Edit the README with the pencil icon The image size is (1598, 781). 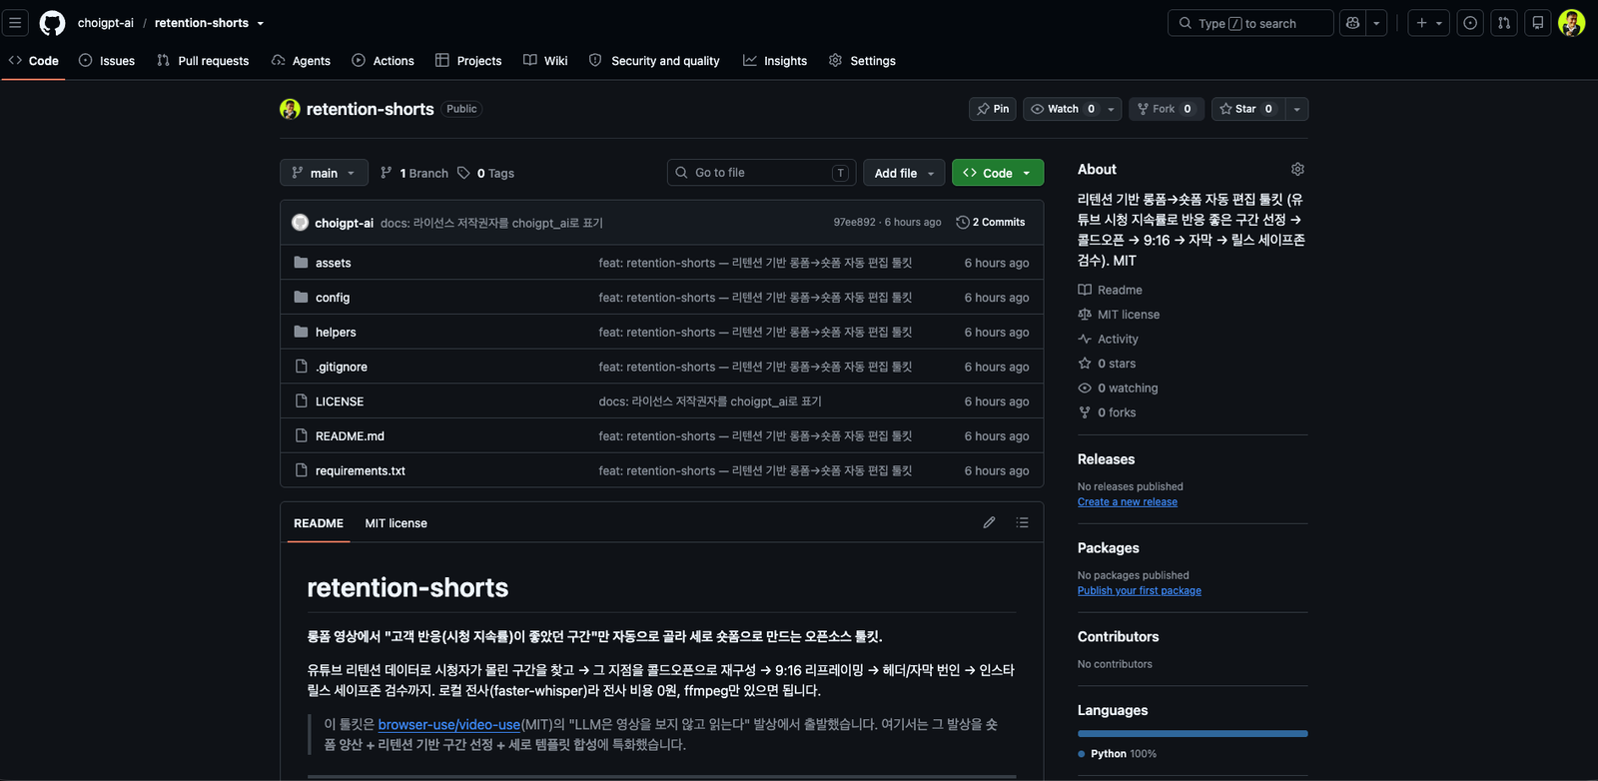989,522
